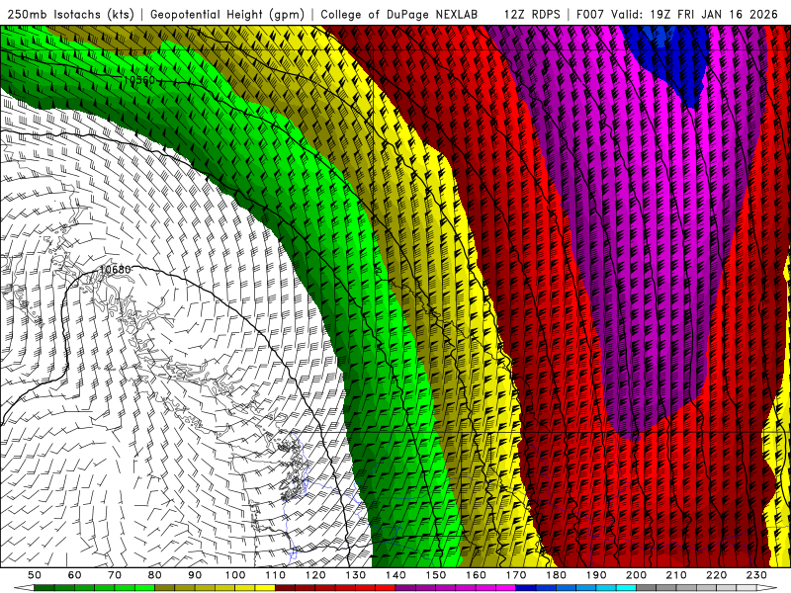
Task: Click the "F007" forecast hour label
Action: [x=591, y=14]
